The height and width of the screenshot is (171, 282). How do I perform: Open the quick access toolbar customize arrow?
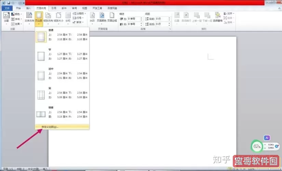click(24, 3)
